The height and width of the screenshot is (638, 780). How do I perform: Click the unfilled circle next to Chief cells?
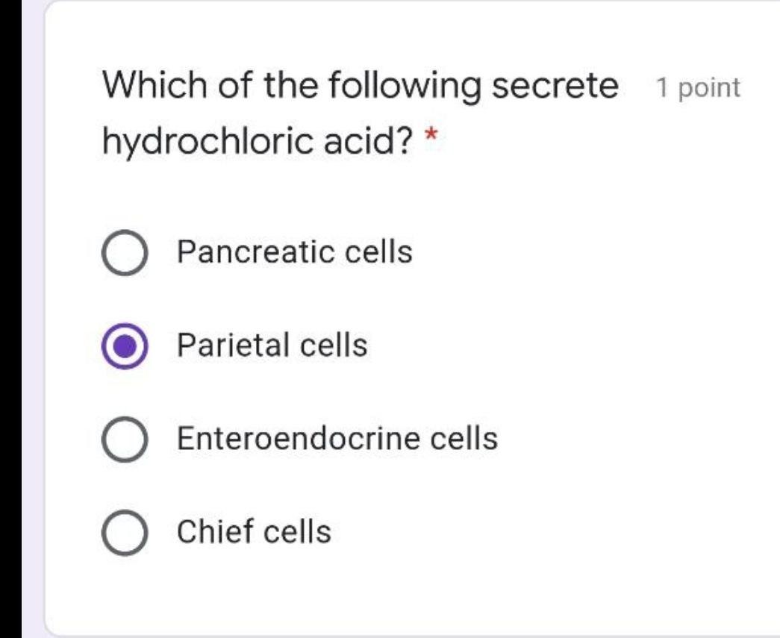pyautogui.click(x=126, y=532)
